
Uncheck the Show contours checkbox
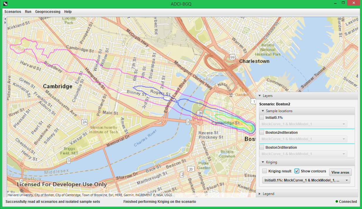tap(297, 171)
